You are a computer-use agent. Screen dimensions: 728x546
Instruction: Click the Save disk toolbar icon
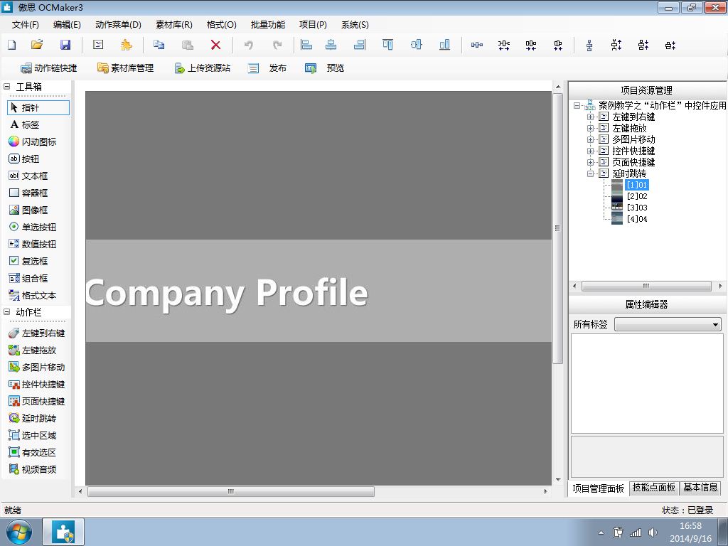(x=65, y=45)
